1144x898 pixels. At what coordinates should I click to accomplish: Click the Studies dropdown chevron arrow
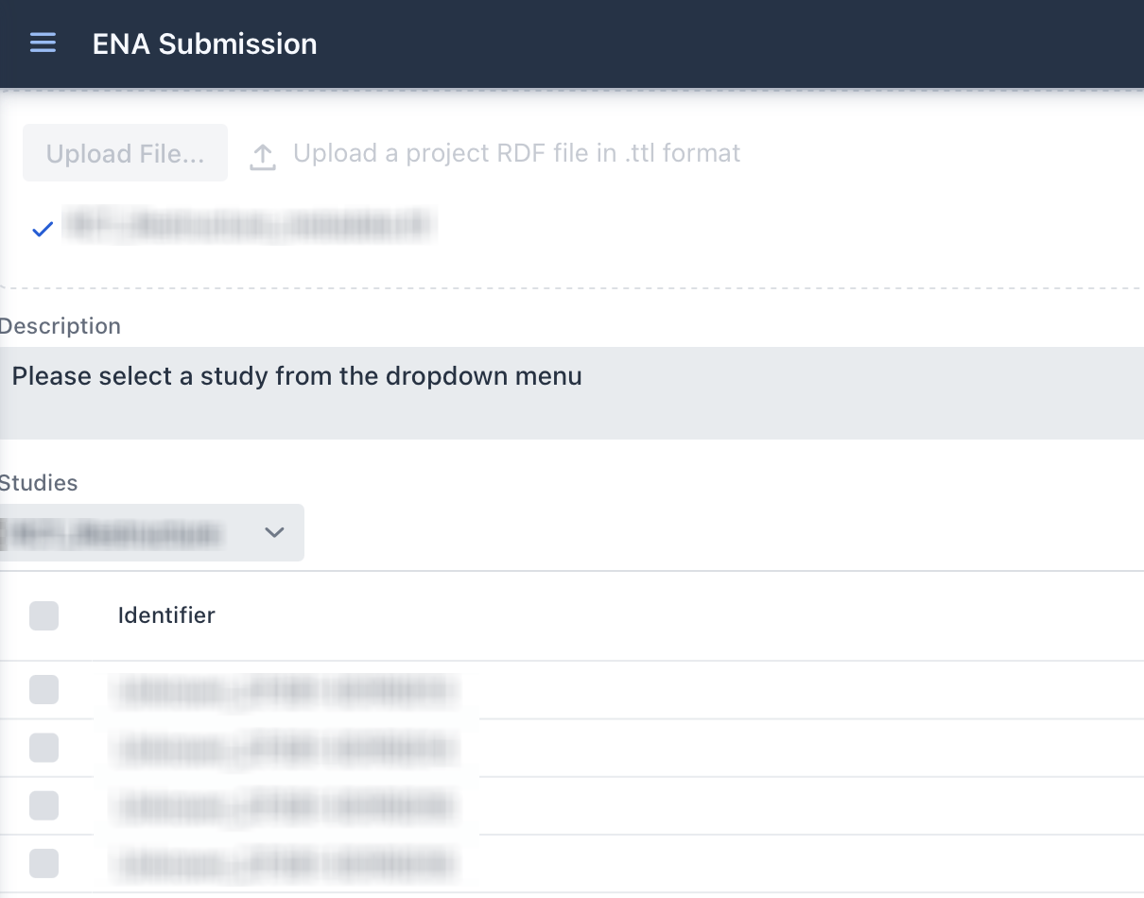pos(274,533)
